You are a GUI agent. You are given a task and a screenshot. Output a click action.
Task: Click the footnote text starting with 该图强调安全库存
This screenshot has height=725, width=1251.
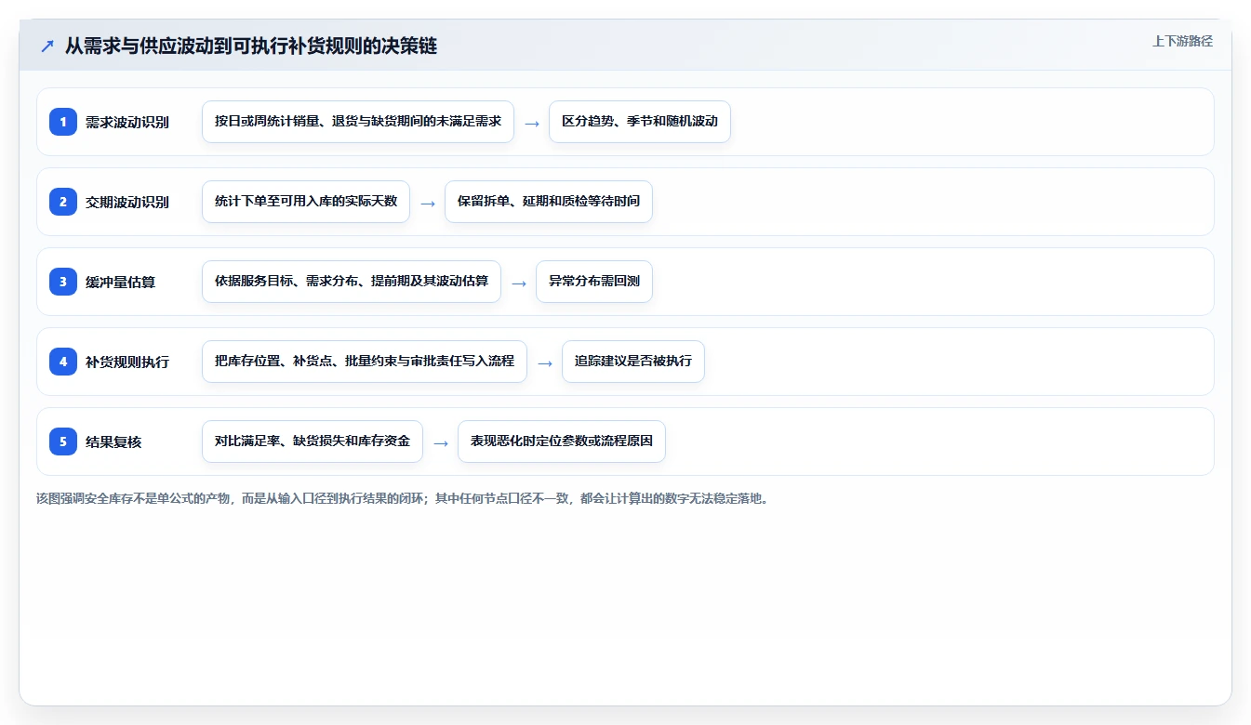coord(404,498)
